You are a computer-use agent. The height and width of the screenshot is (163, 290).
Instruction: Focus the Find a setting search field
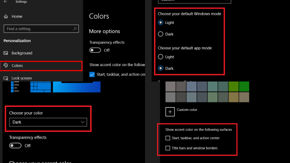41,29
